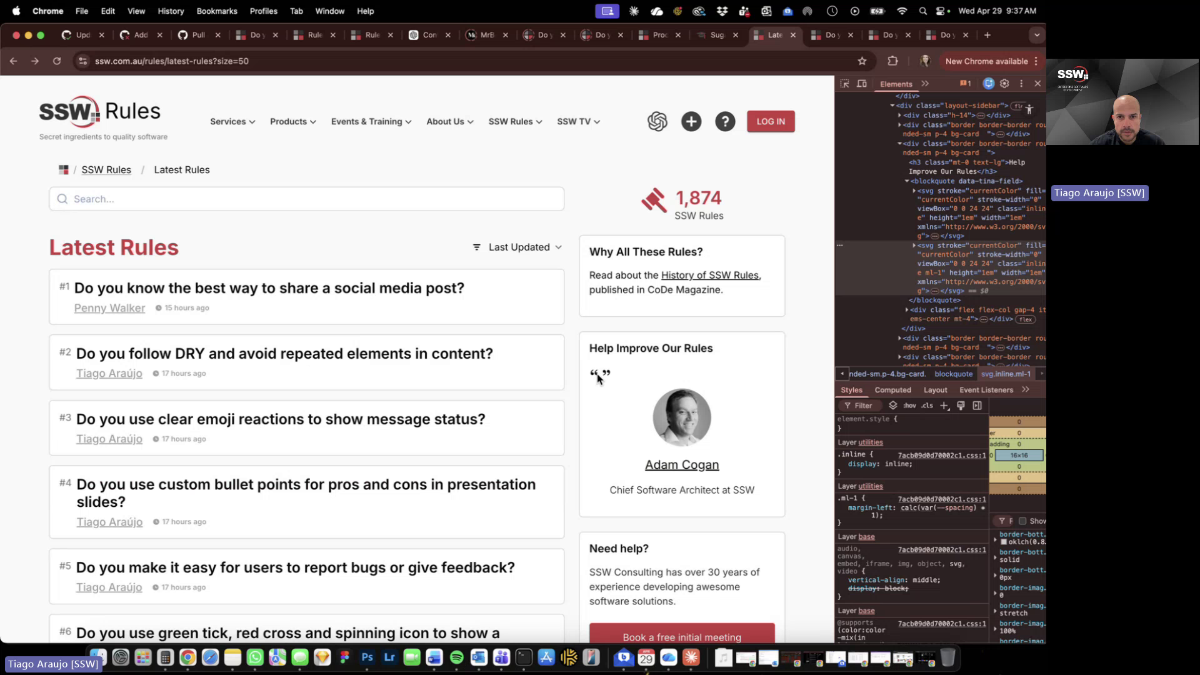1200x675 pixels.
Task: Open Penny Walker author link
Action: 109,308
